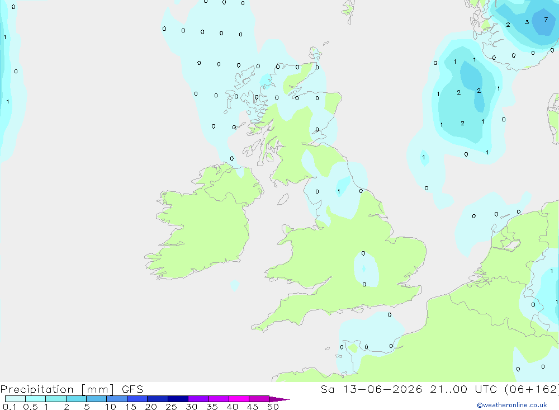Open the weatheronline.co.uk copyright link

512,405
